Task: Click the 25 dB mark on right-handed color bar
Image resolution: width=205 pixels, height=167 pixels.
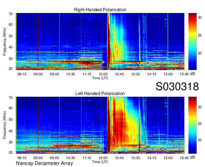Action: tap(200, 35)
